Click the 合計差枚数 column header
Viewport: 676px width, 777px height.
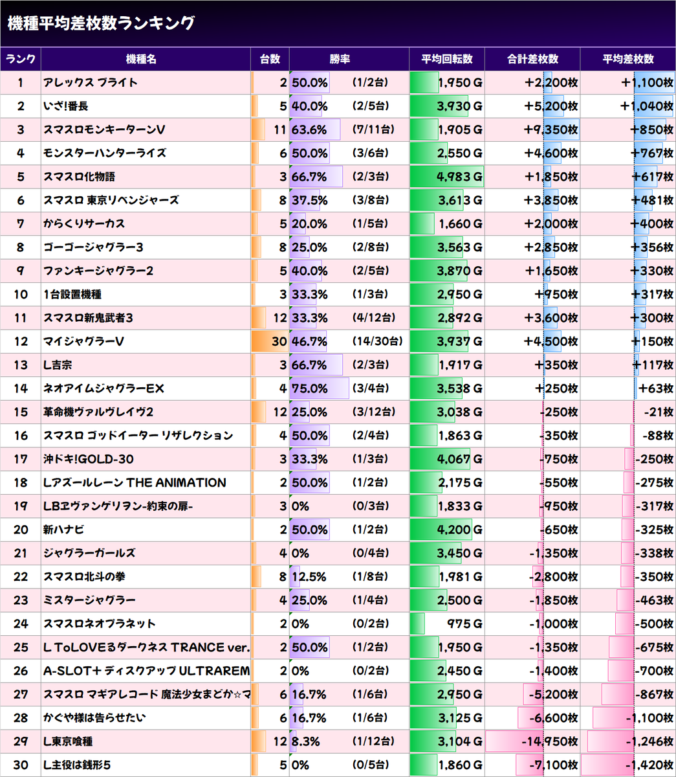tap(532, 59)
